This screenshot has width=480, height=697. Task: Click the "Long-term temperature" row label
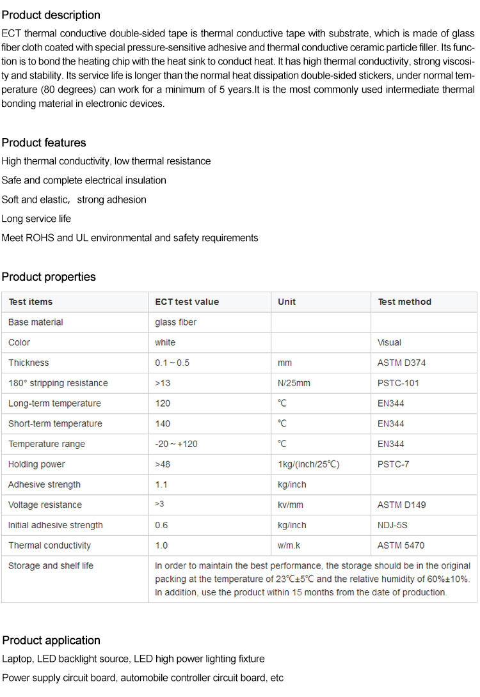tap(54, 403)
